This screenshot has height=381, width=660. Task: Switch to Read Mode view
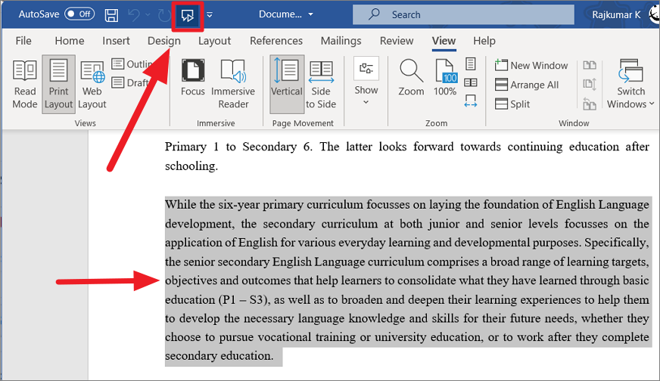pos(25,84)
